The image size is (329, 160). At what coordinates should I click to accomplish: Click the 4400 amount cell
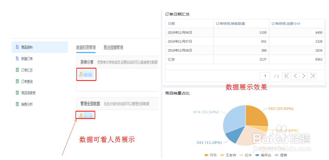(297, 33)
